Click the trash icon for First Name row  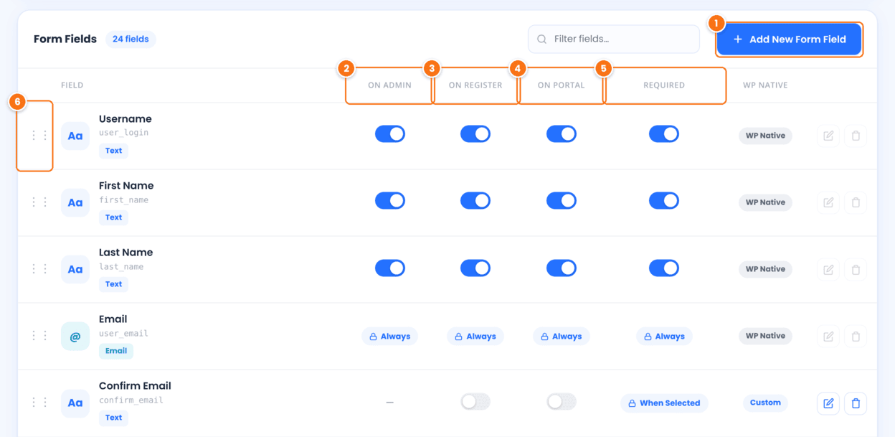[x=856, y=202]
